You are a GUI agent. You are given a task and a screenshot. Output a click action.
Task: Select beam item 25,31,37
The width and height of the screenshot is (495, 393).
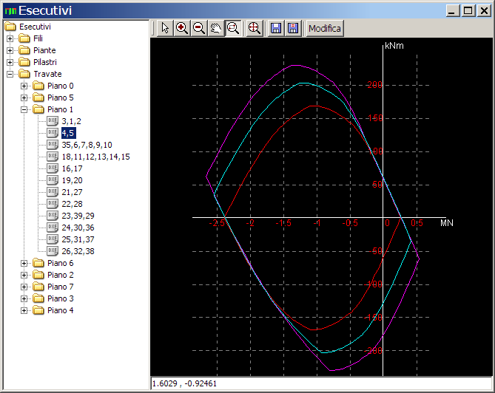(x=78, y=239)
